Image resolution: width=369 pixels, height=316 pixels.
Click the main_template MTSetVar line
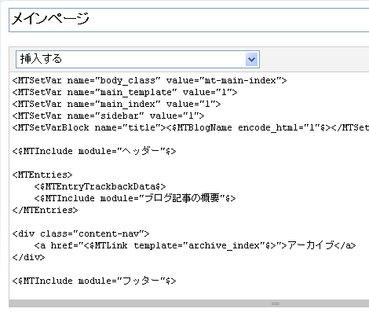pos(125,92)
